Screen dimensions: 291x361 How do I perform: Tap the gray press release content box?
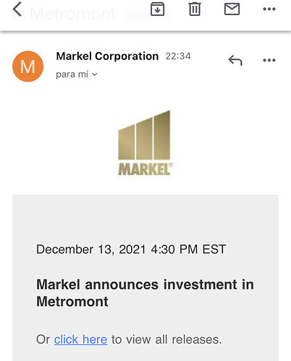click(x=145, y=278)
